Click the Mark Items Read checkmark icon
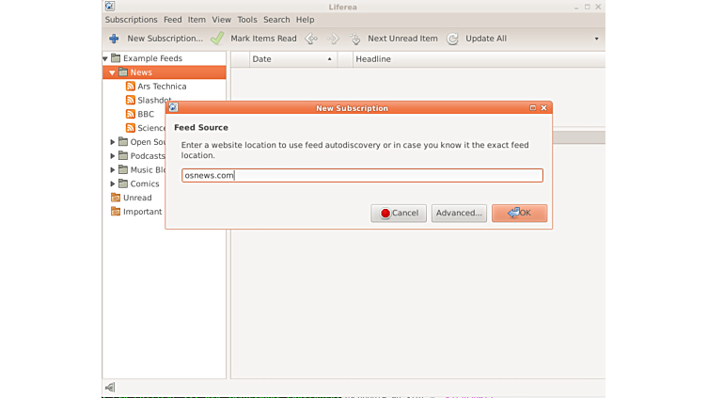This screenshot has width=707, height=398. click(x=217, y=39)
